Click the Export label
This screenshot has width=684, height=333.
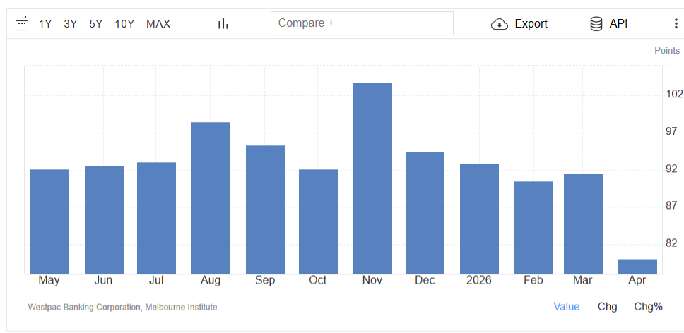pos(531,24)
